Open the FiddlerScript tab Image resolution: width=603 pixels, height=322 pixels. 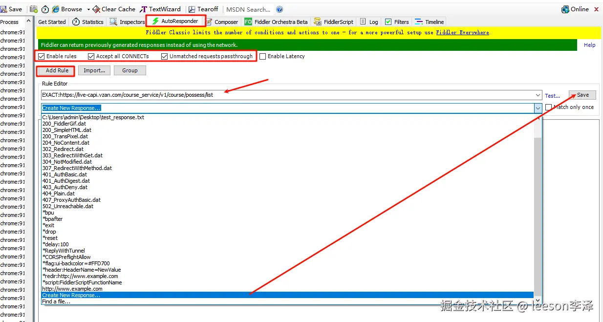tap(334, 21)
